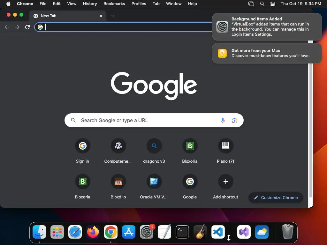Click the screen mirroring menu bar icon
This screenshot has width=327, height=245.
(x=251, y=4)
